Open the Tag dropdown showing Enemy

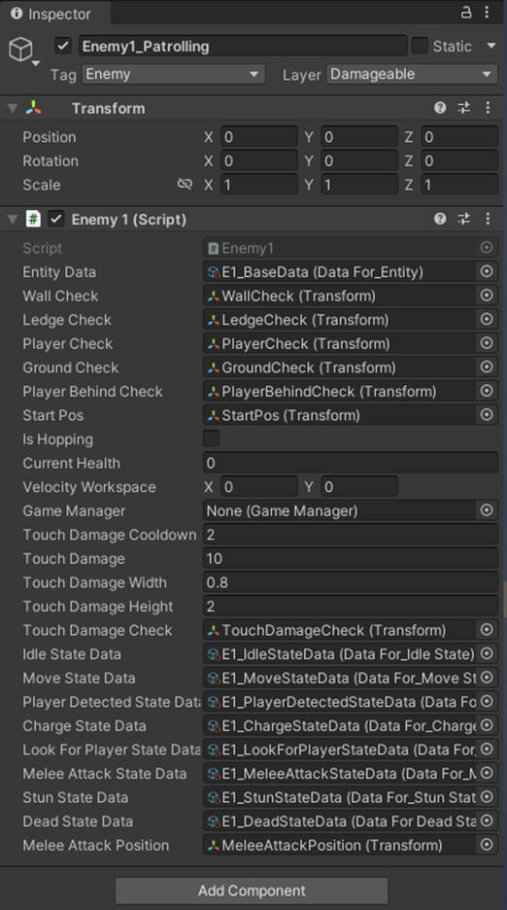[174, 74]
